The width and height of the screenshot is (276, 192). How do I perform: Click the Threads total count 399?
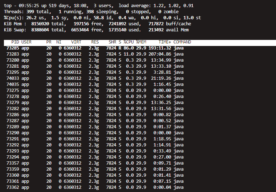tap(30, 12)
